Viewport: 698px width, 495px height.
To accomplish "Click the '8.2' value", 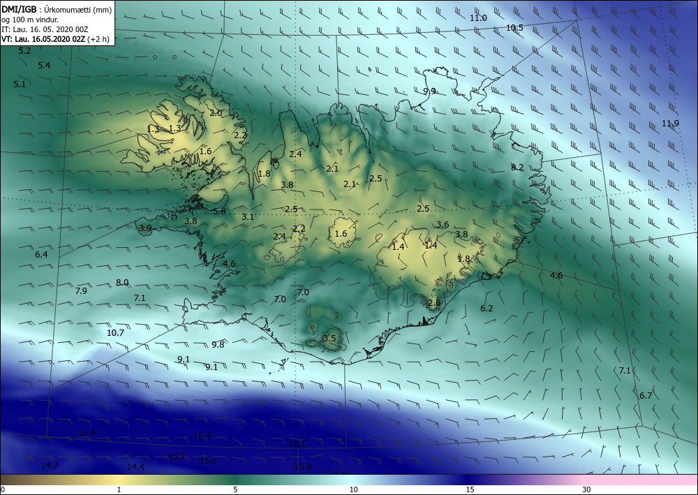I will point(517,168).
